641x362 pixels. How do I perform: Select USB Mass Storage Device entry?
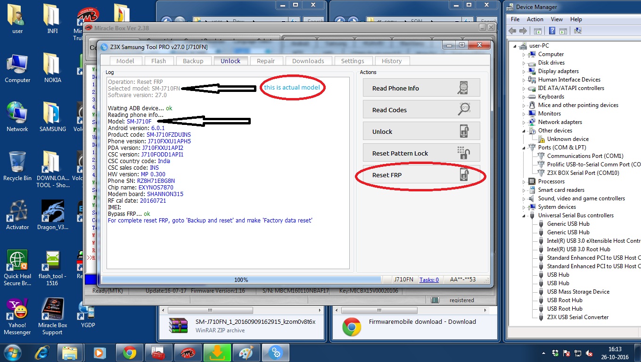[x=578, y=292]
